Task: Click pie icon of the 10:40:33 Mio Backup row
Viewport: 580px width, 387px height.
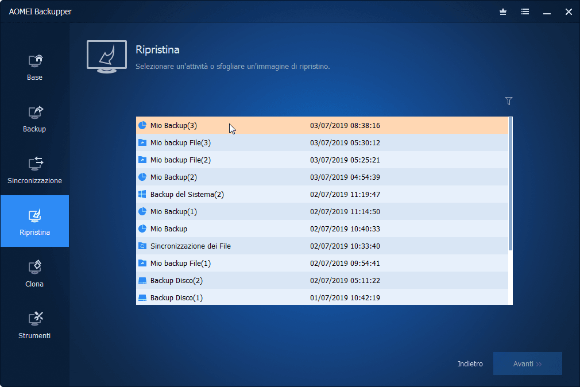Action: [x=142, y=229]
